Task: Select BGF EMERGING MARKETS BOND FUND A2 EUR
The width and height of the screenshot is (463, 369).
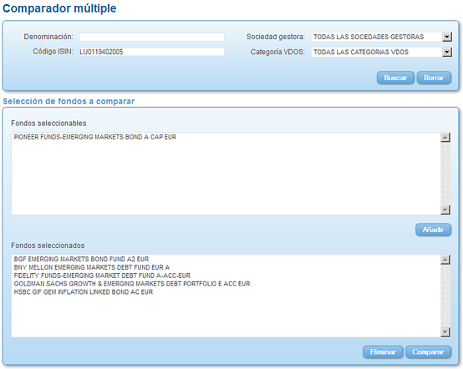Action: click(81, 259)
